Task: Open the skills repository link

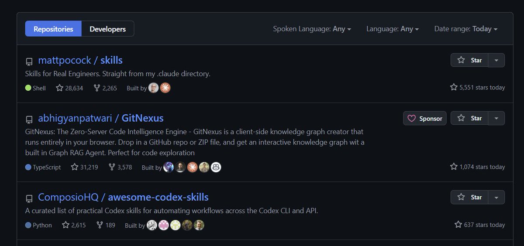Action: [111, 60]
